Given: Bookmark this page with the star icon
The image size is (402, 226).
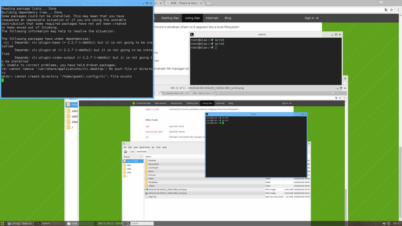Looking at the screenshot, I should pyautogui.click(x=392, y=10).
